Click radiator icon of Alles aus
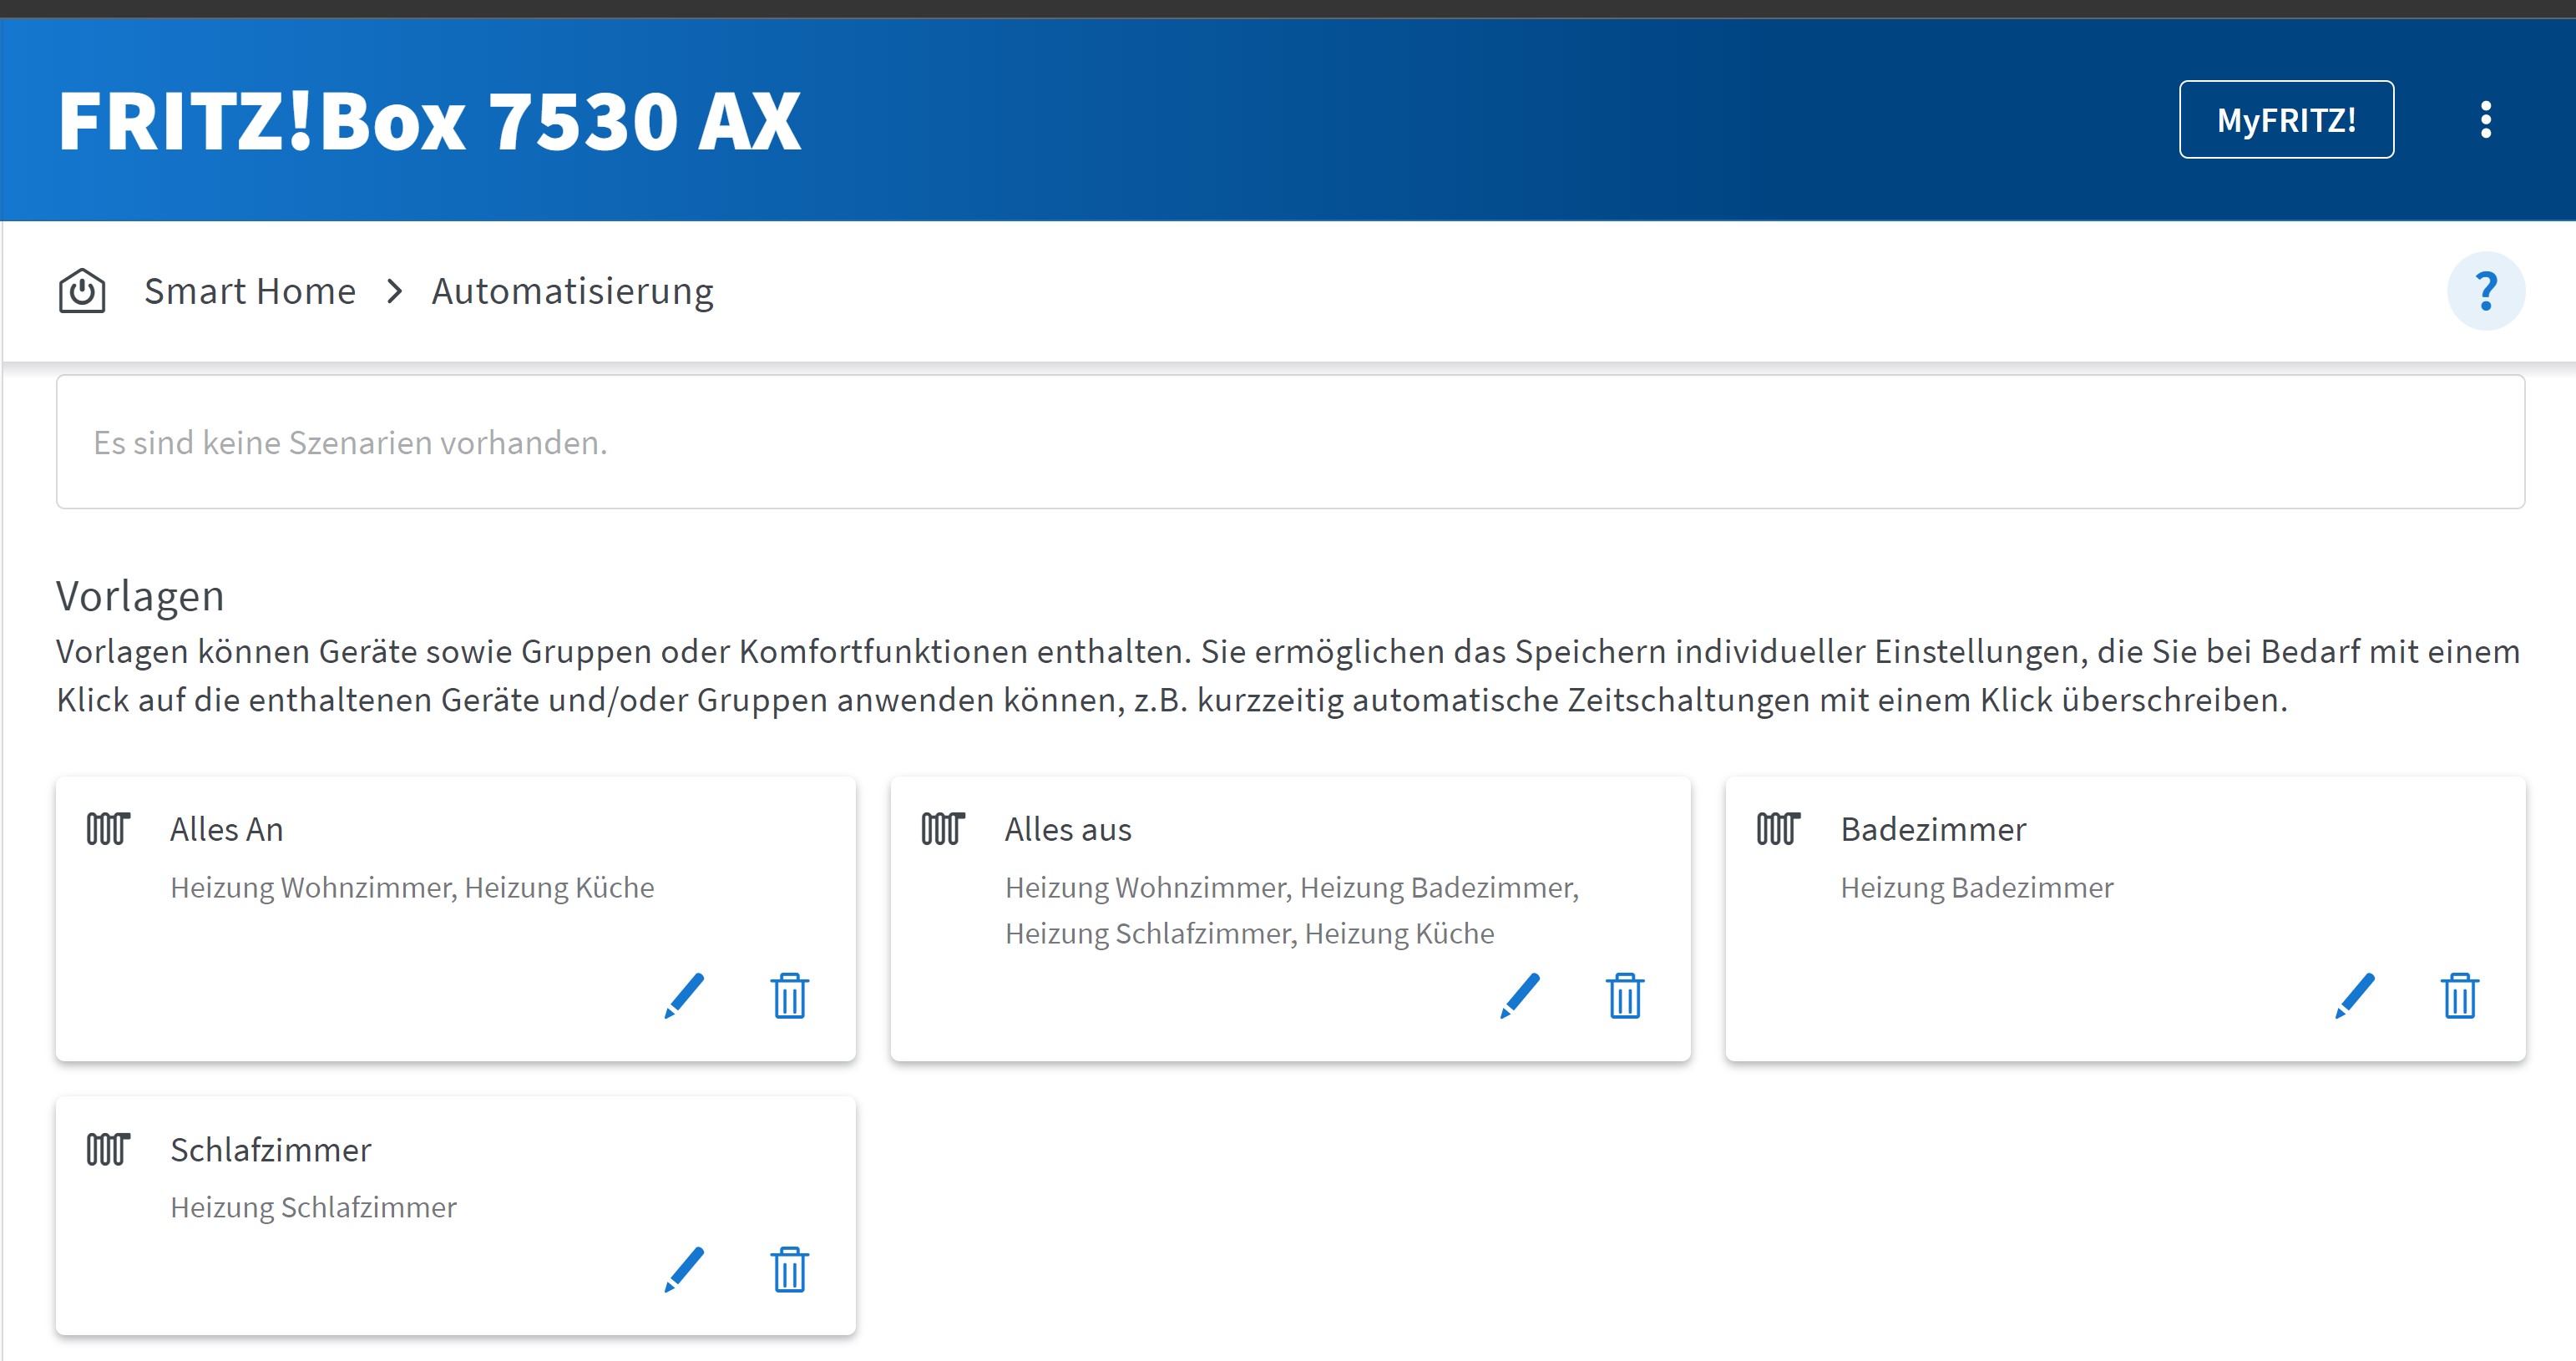 (x=943, y=829)
